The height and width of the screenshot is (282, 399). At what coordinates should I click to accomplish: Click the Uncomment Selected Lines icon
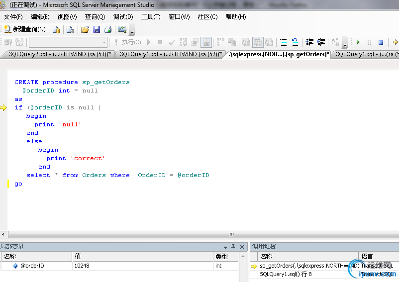point(295,42)
